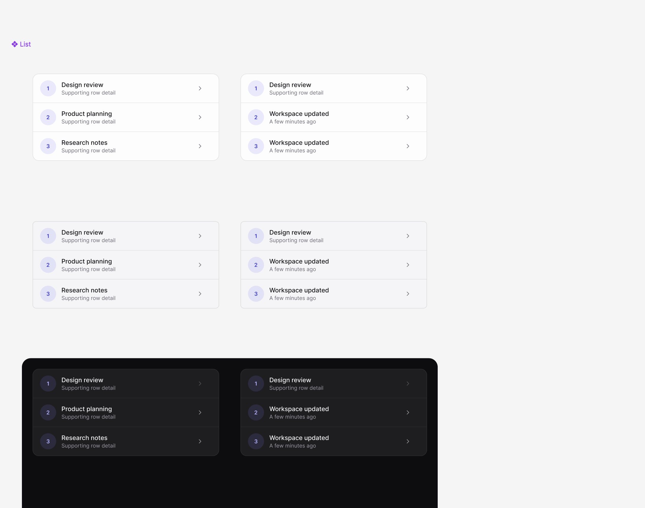Select the List component label
Screen dimensions: 645x508
click(25, 44)
